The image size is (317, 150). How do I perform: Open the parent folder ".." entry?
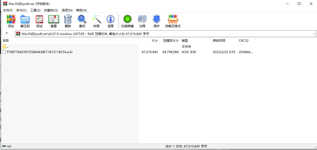point(7,47)
